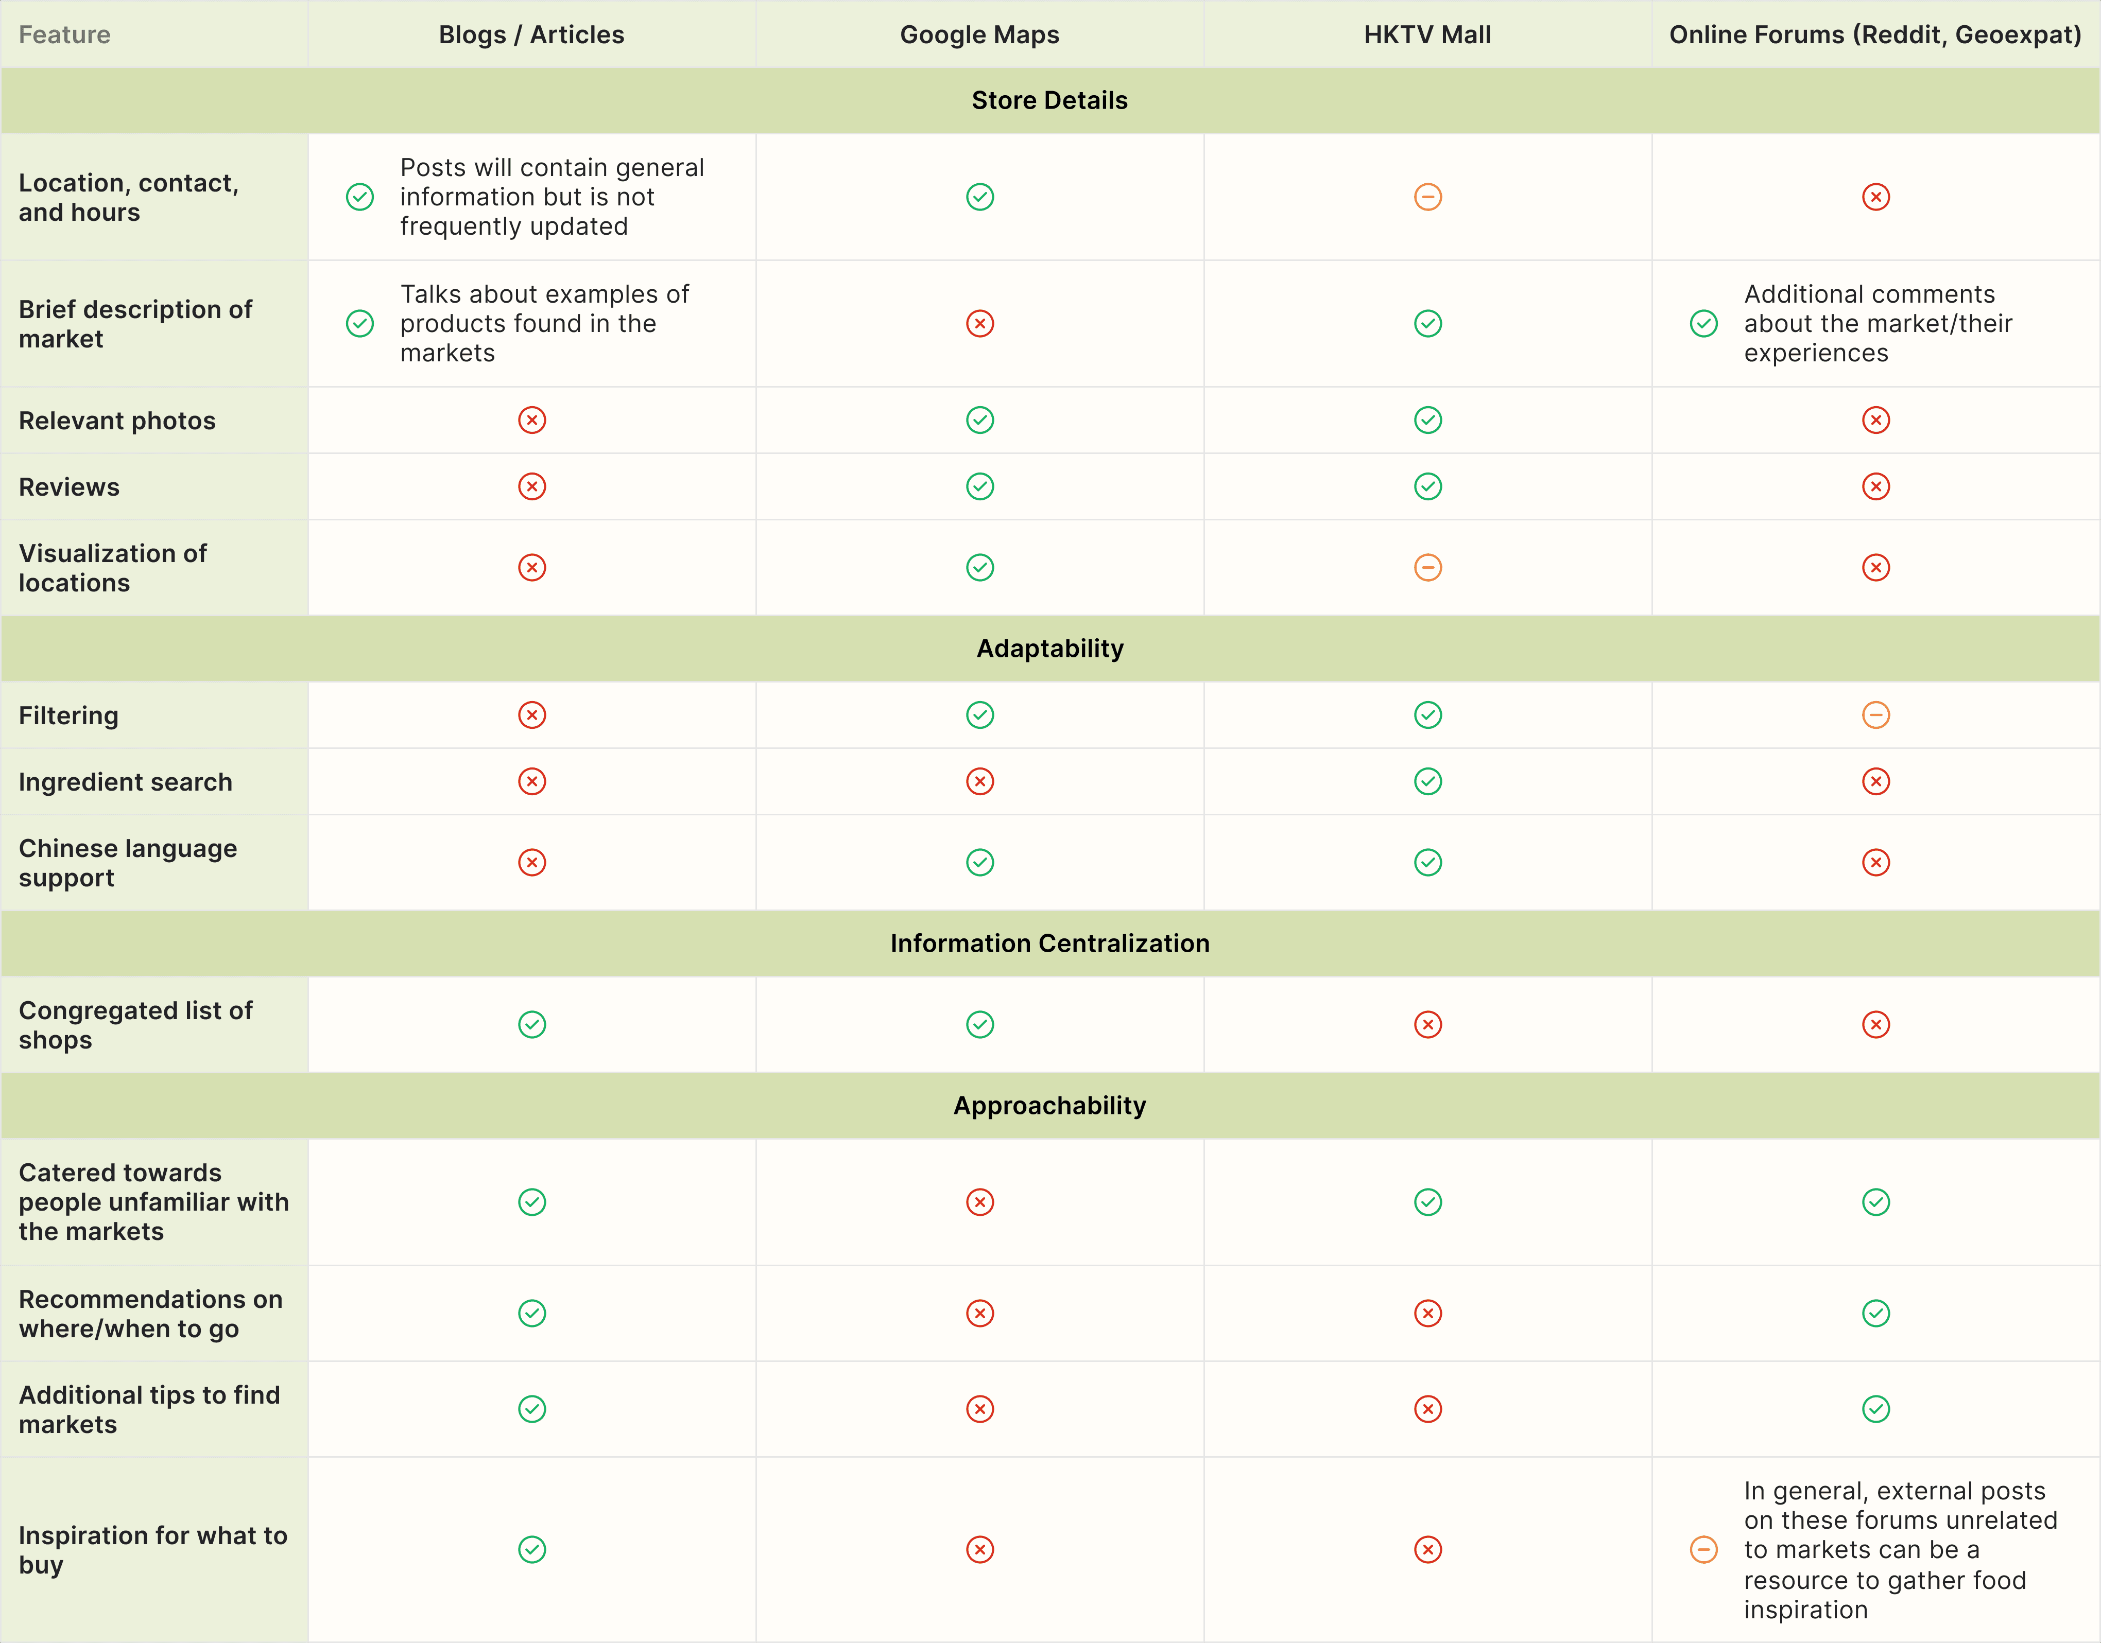Click the green check for Blogs Inspiration for what to buy

click(532, 1550)
